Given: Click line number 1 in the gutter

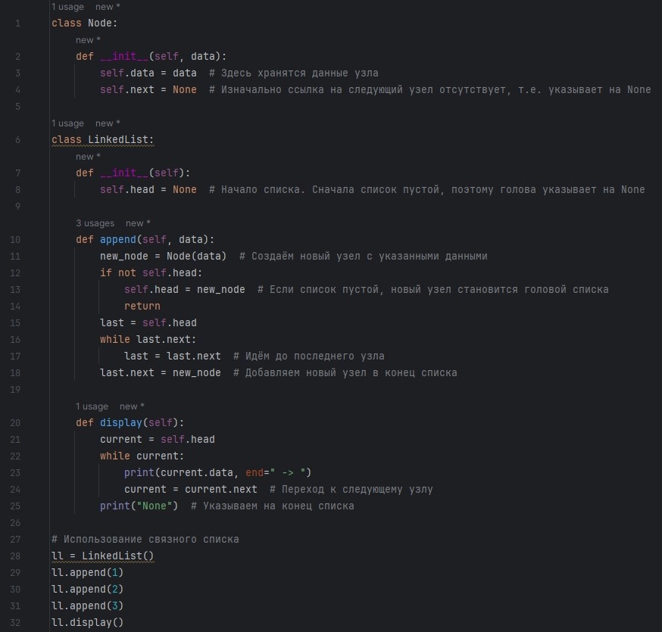Looking at the screenshot, I should click(x=17, y=23).
